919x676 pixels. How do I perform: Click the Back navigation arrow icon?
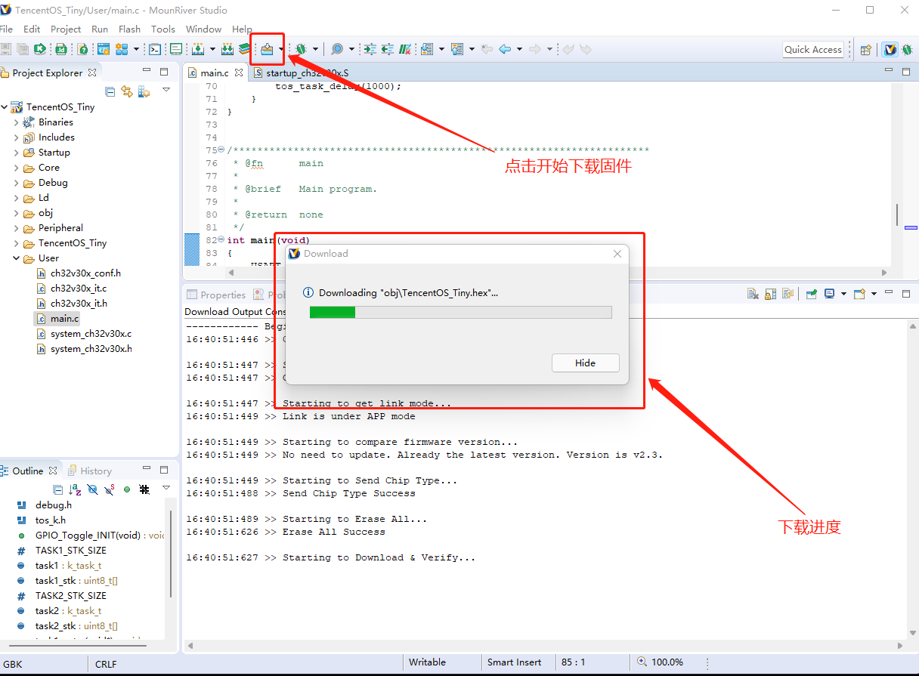tap(505, 49)
